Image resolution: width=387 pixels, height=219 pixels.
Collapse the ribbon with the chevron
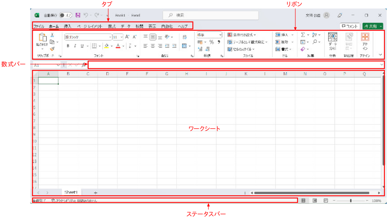point(380,55)
